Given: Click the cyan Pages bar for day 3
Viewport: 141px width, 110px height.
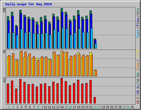Looking at the screenshot, I should click(x=17, y=42).
